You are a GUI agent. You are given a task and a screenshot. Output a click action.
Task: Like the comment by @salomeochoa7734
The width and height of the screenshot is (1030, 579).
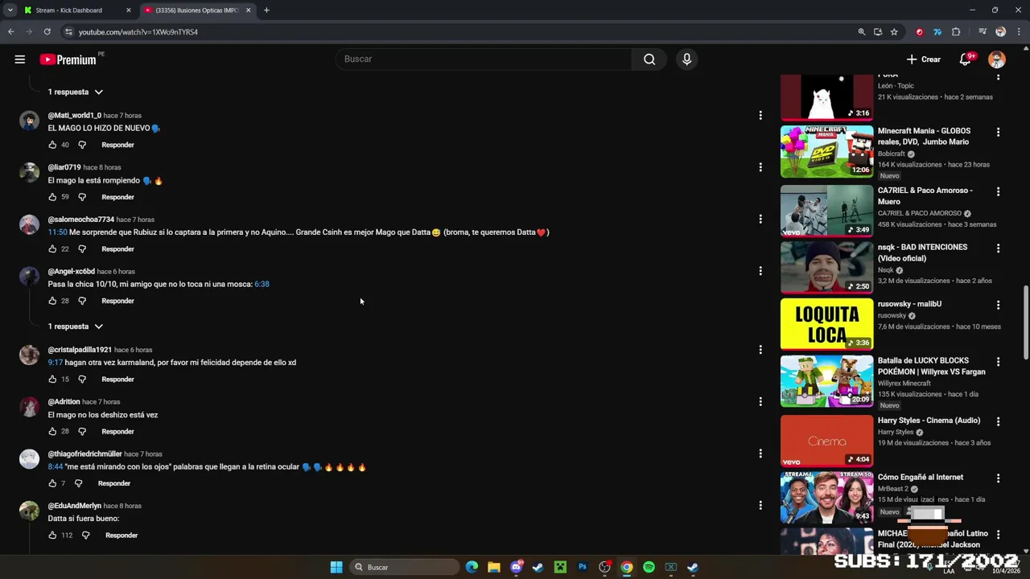tap(52, 249)
